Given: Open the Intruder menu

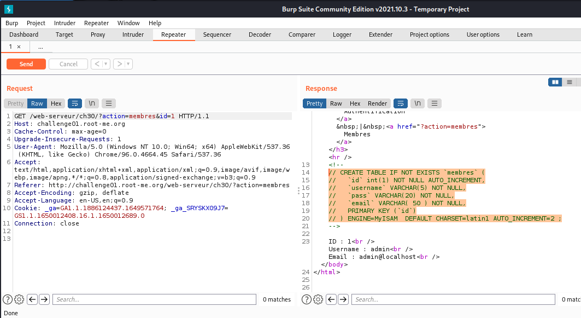Looking at the screenshot, I should coord(65,23).
